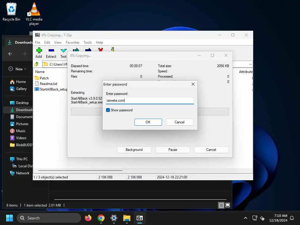Open Videos in File Explorer sidebar
This screenshot has width=300, height=225.
18,138
